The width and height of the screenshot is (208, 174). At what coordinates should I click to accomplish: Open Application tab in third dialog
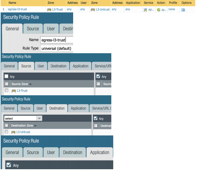(x=79, y=108)
